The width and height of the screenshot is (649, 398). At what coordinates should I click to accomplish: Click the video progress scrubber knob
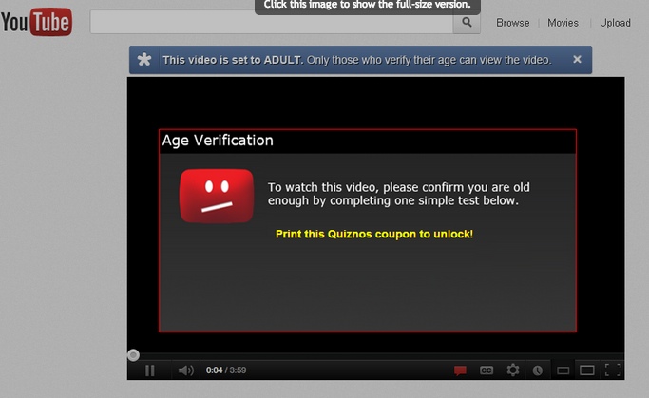click(x=133, y=355)
